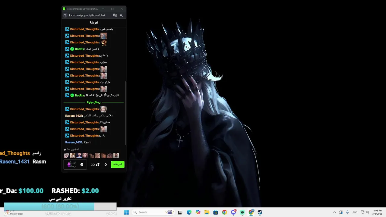Image resolution: width=386 pixels, height=217 pixels.
Task: Click BotRix username on لا تنسع message
Action: click(80, 49)
